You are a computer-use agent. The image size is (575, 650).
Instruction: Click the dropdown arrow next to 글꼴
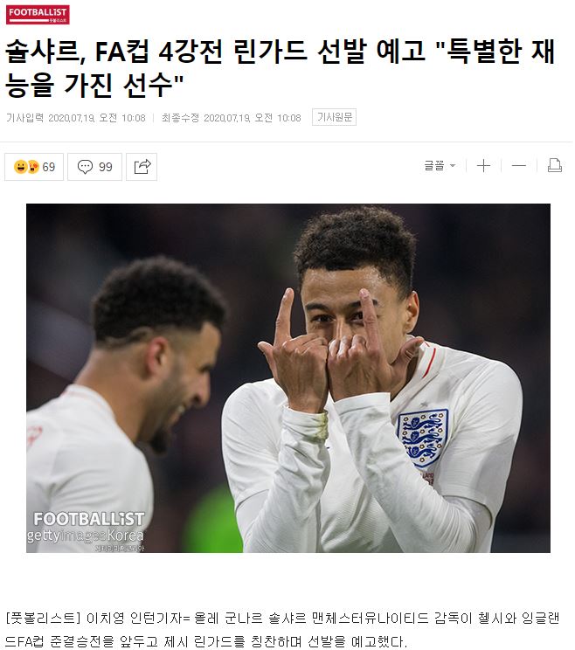click(453, 166)
